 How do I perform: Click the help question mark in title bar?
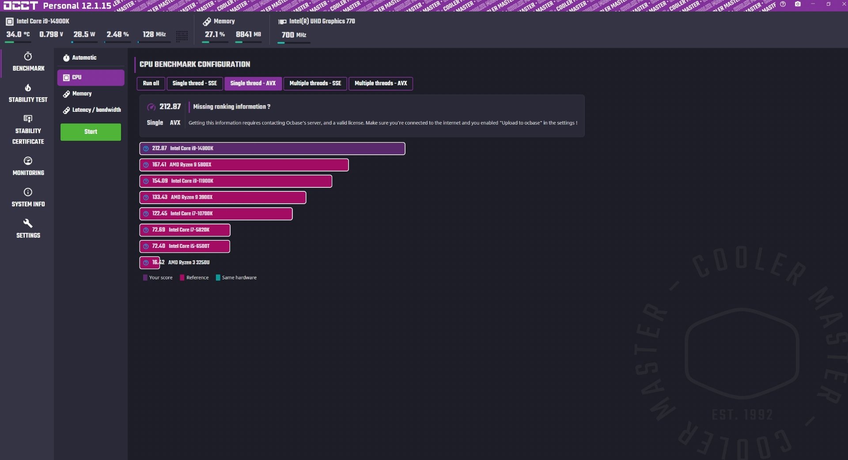[783, 4]
